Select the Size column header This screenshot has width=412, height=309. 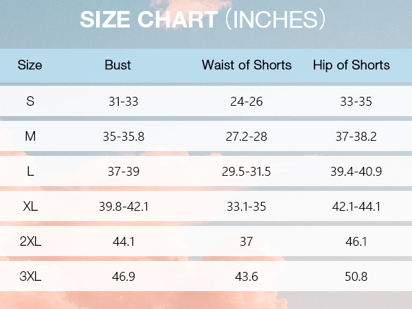click(30, 65)
